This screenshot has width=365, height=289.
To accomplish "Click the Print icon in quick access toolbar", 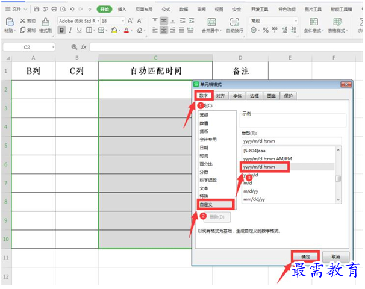I will click(x=54, y=9).
